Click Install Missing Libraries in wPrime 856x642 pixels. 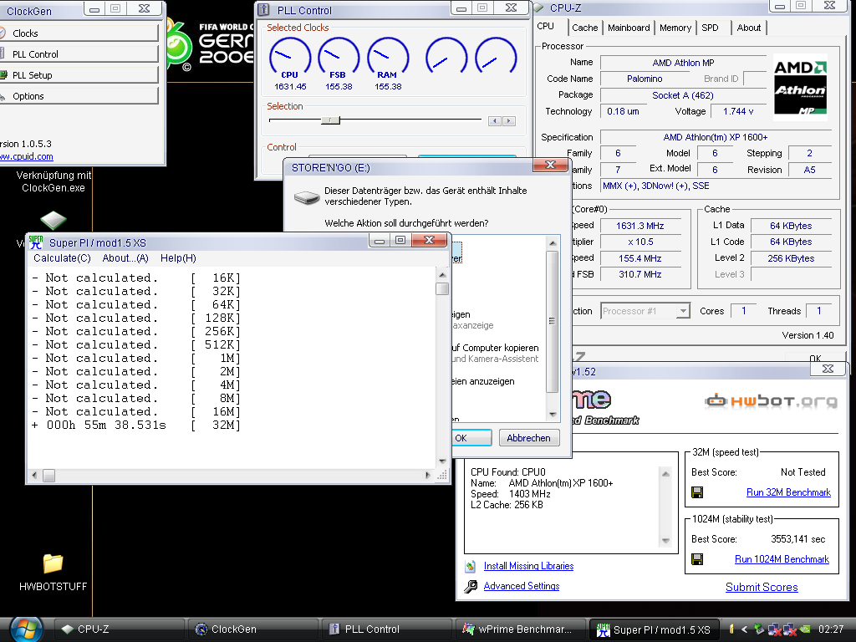[x=528, y=566]
